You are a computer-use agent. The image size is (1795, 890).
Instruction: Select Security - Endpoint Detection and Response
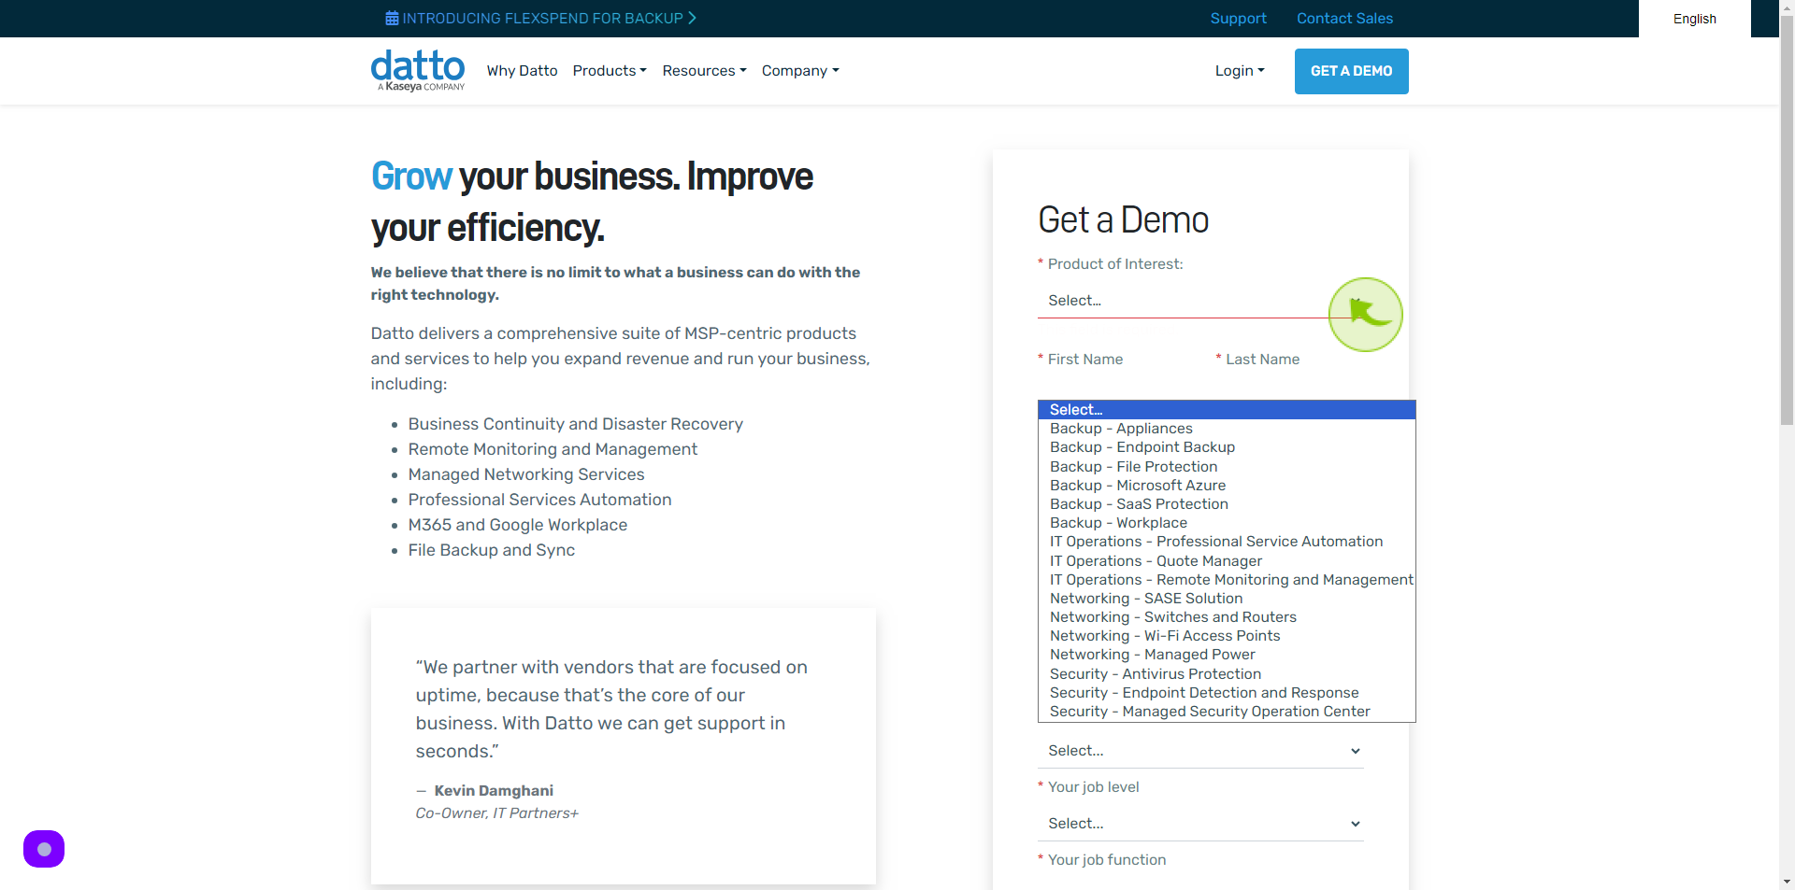pos(1227,693)
